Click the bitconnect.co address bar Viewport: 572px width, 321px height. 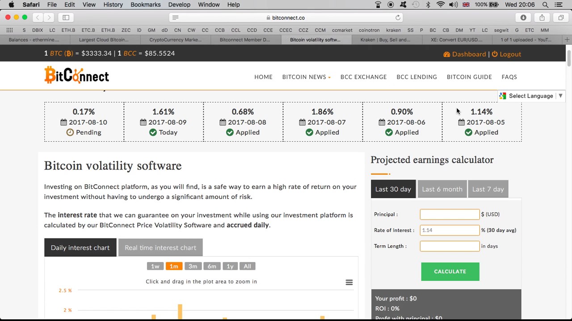tap(286, 17)
